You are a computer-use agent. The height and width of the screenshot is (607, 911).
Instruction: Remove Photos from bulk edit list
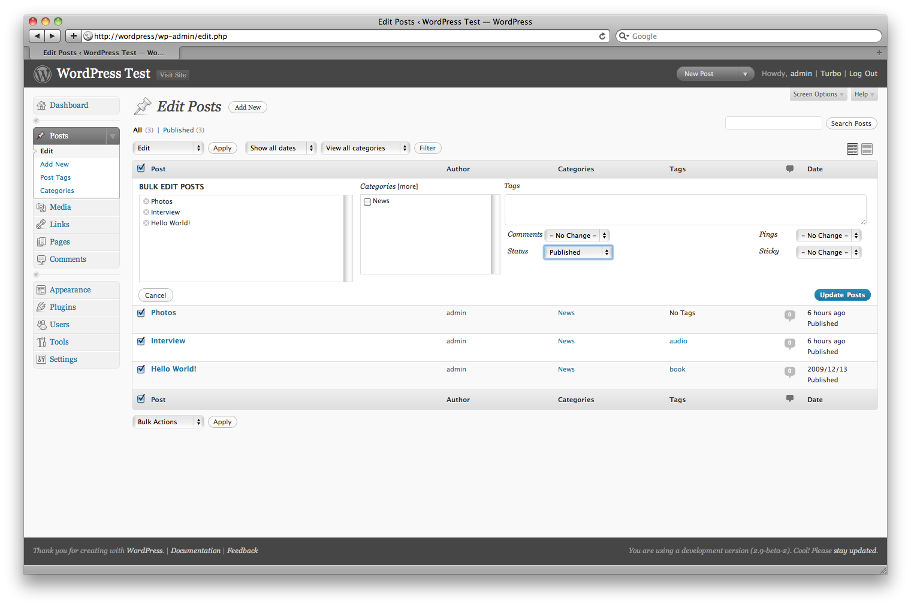click(x=146, y=201)
